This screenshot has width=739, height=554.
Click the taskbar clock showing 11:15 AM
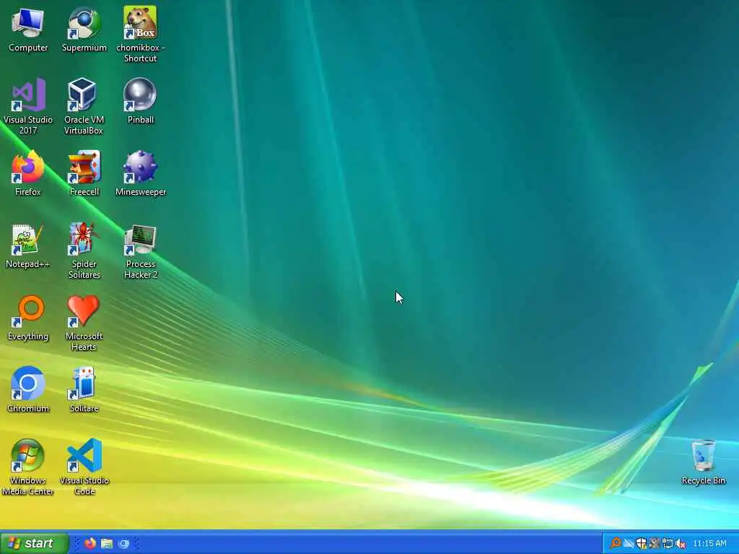710,544
